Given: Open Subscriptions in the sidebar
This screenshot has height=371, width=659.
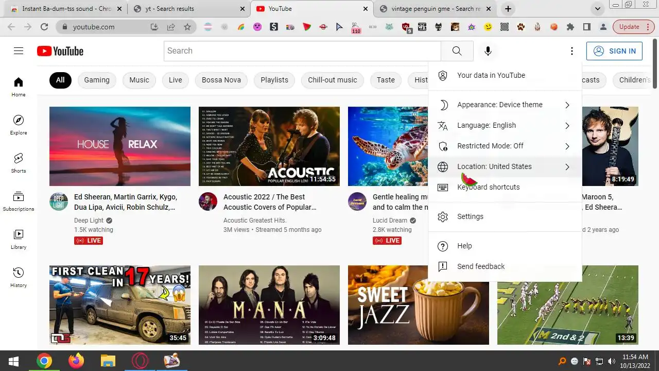Looking at the screenshot, I should 19,201.
